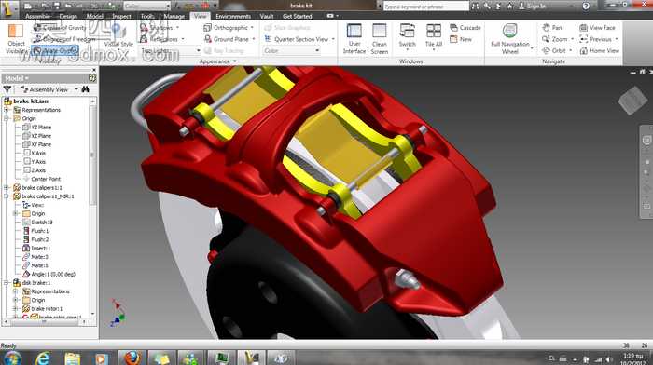Click the ViewCube in the viewport

pos(632,100)
